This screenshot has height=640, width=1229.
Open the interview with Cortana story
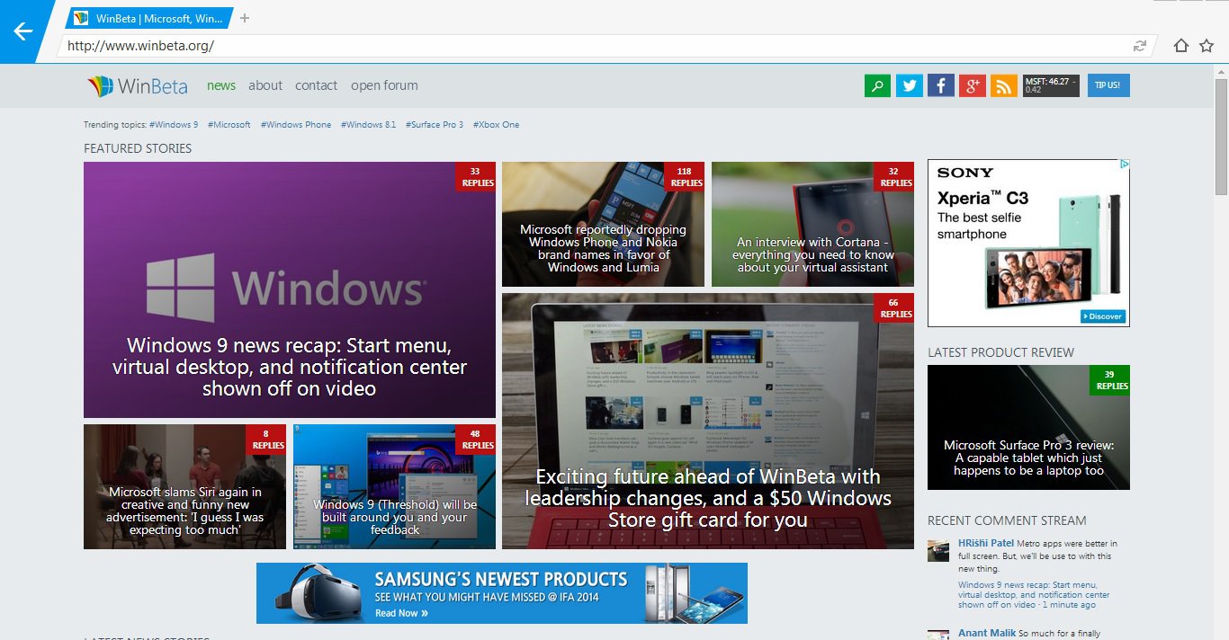tap(812, 225)
